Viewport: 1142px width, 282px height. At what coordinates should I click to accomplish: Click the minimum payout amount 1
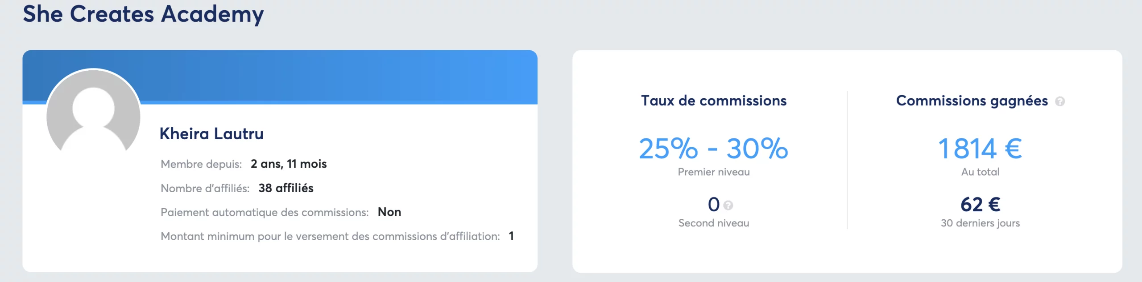[511, 236]
